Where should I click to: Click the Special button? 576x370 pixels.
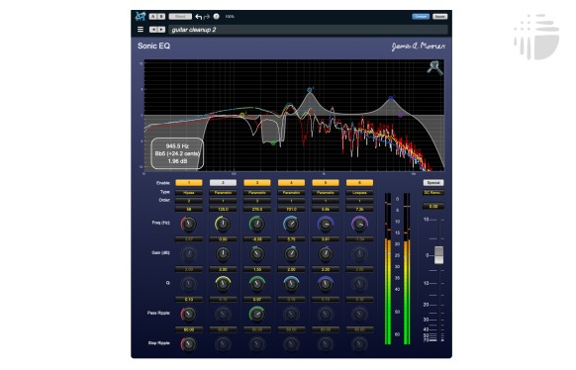point(433,183)
